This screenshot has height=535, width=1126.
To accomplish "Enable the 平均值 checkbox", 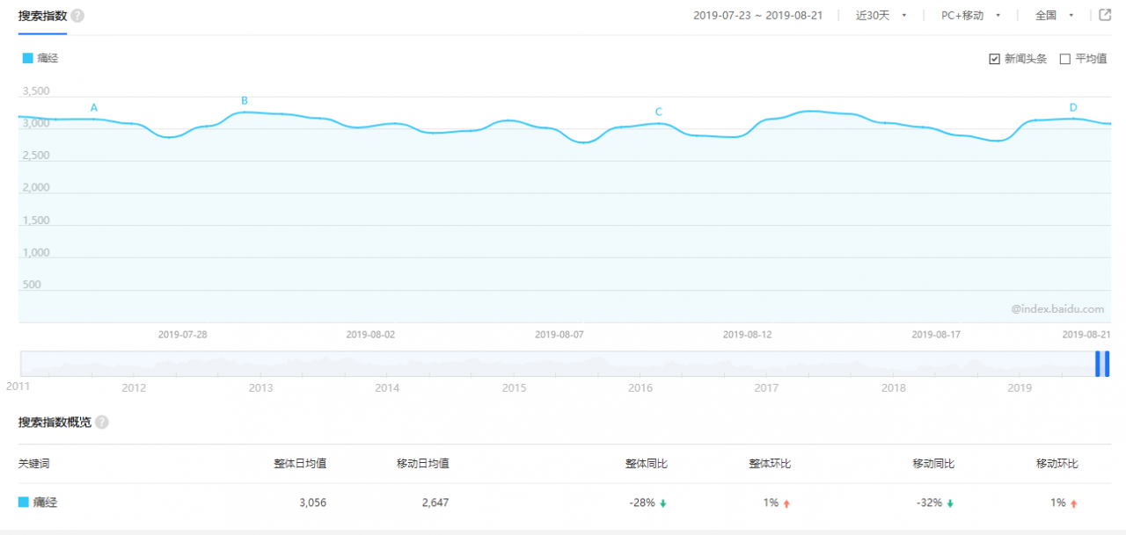I will (1065, 59).
